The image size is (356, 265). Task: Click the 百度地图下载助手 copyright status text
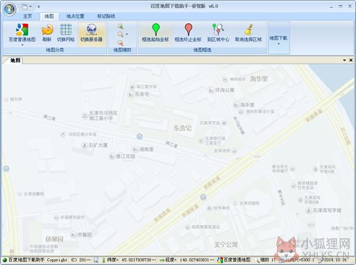[50, 260]
